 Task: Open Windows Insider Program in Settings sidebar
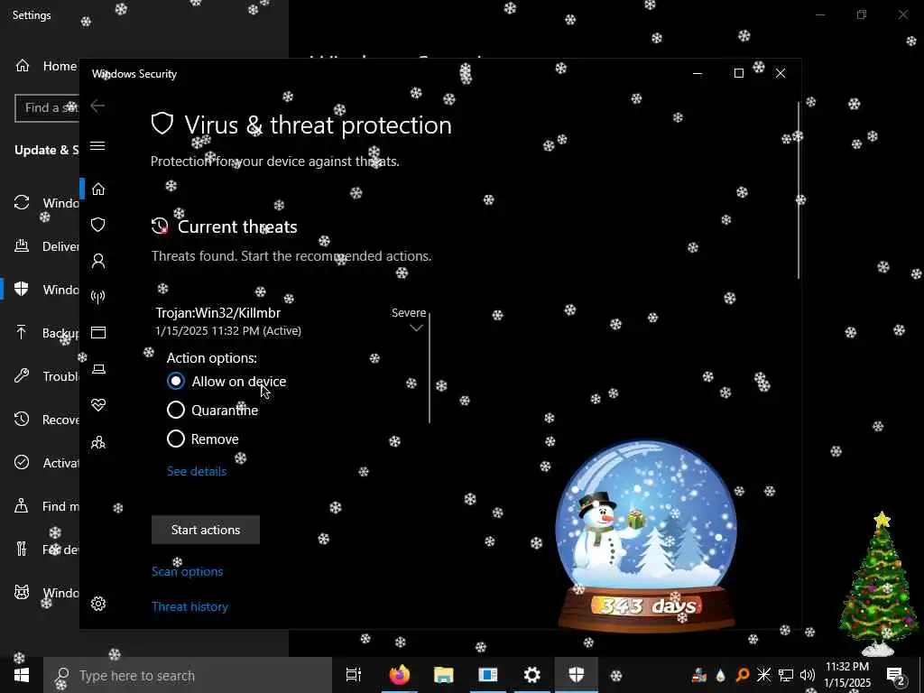pos(46,592)
